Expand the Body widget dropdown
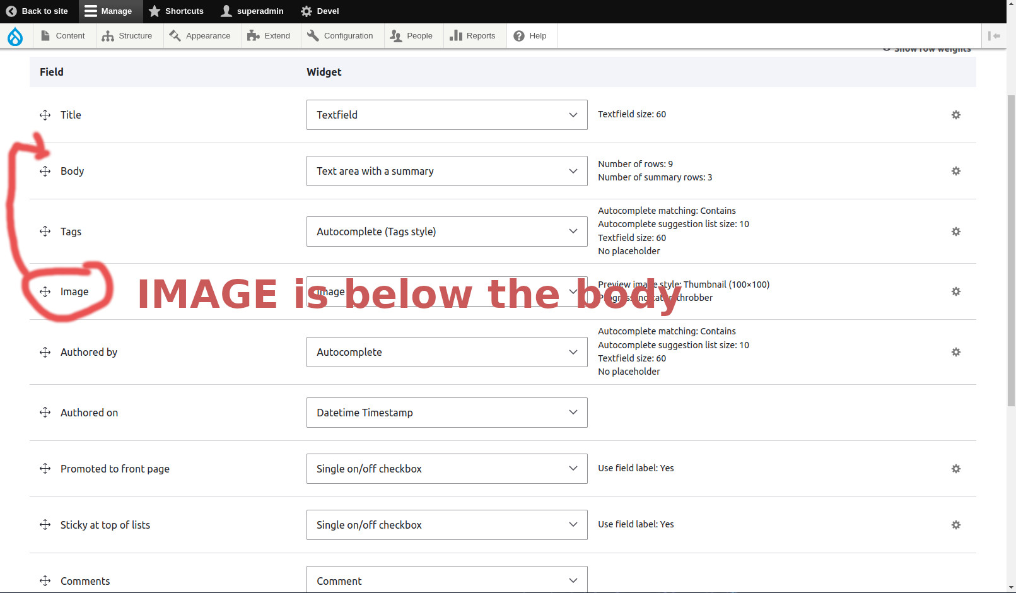 (447, 171)
